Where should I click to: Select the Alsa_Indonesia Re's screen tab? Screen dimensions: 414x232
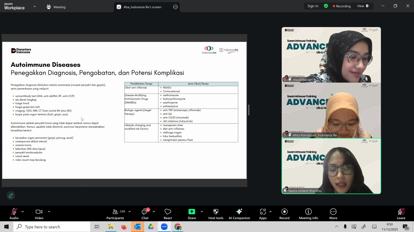point(142,7)
